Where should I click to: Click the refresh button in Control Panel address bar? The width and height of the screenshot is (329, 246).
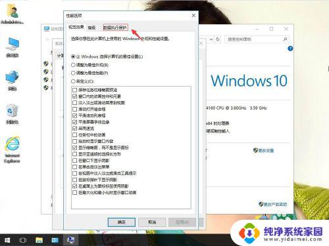tap(218, 39)
